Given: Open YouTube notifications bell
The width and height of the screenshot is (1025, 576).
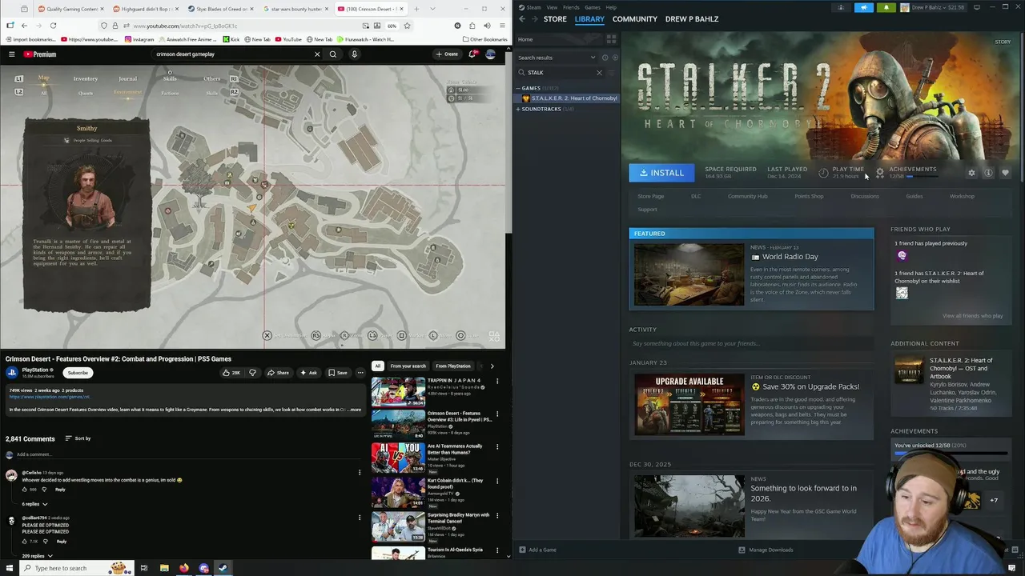Looking at the screenshot, I should click(x=472, y=54).
